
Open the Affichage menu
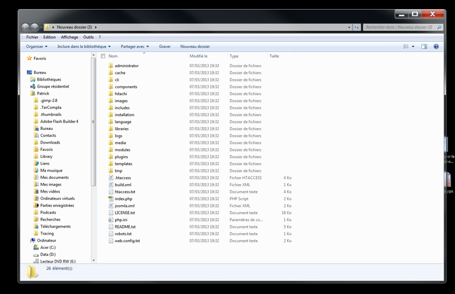click(x=69, y=37)
